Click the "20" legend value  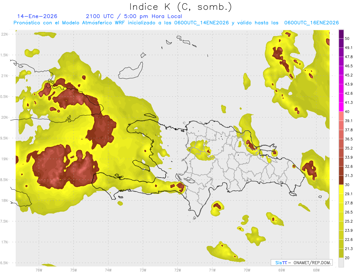click(x=347, y=257)
